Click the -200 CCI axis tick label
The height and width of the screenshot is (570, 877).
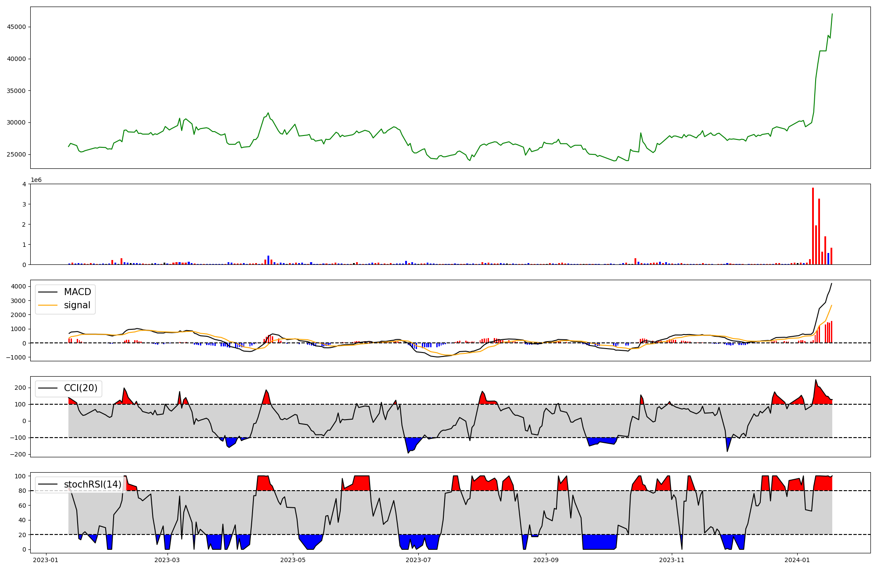(x=18, y=454)
